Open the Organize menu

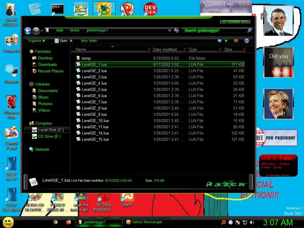pos(37,41)
